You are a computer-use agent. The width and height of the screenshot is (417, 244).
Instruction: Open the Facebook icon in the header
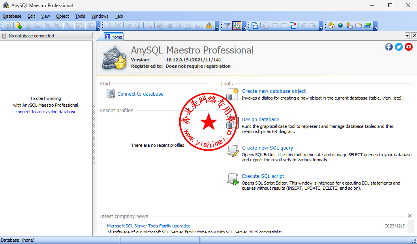click(389, 47)
